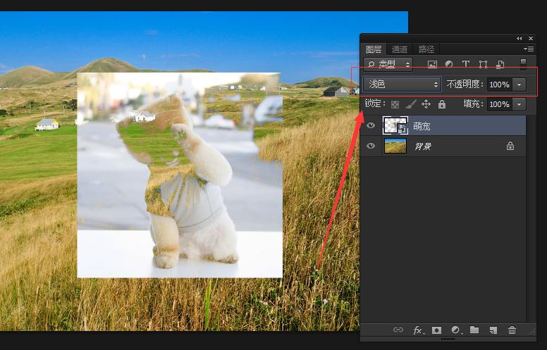Screen dimensions: 547x350
Task: Toggle lock transparent pixels
Action: tap(395, 104)
